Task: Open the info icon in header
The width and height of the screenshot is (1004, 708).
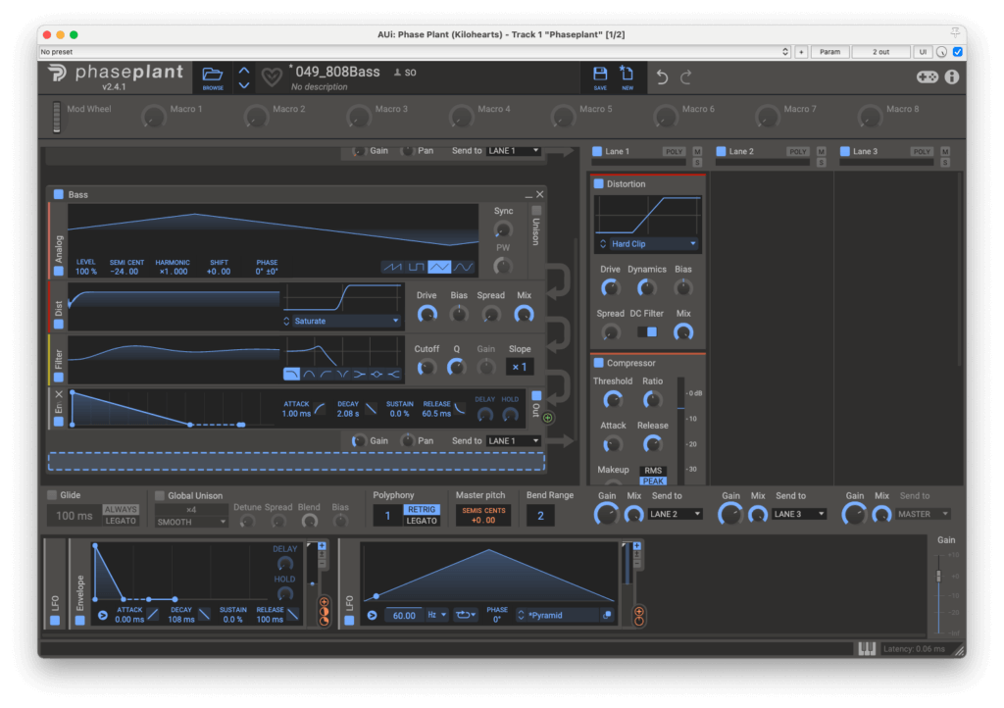Action: click(952, 76)
